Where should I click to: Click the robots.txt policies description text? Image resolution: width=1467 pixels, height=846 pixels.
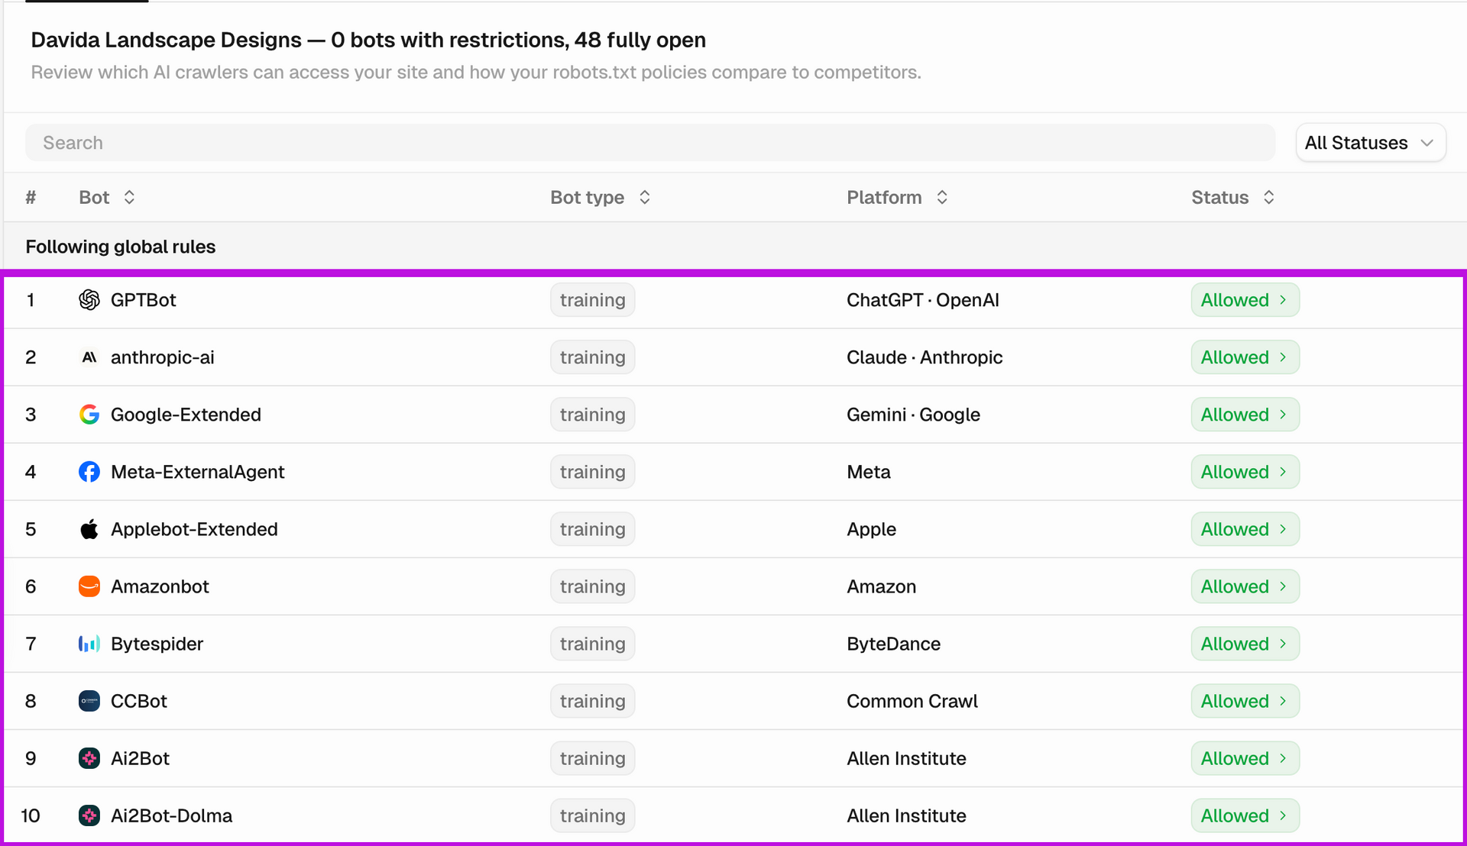476,73
